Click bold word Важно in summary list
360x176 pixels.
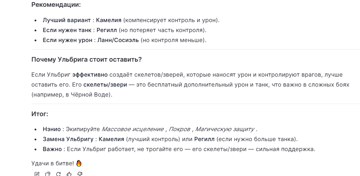pos(52,149)
